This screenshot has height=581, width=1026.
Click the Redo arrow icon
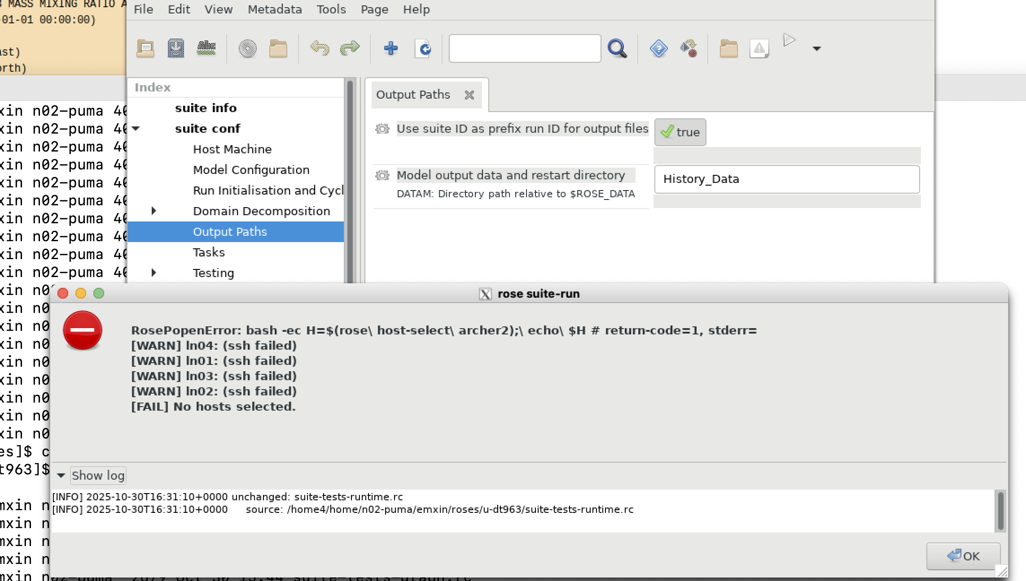[x=350, y=48]
